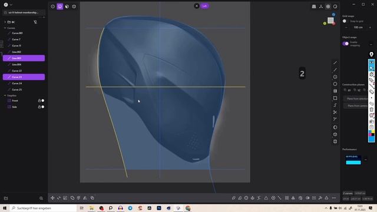The height and width of the screenshot is (212, 377).
Task: Select the rectangle tool
Action: (335, 98)
